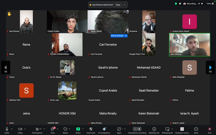Select Jean Kalfayan's video tile
Screen dimensions: 216x135
189,45
